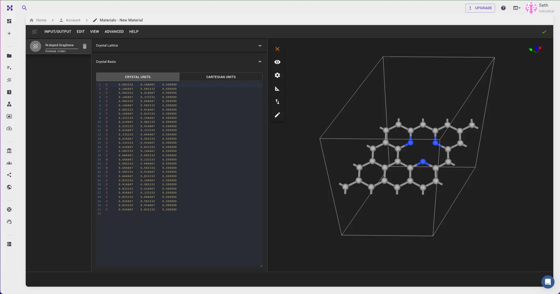Select the measurement ruler tool in the viewer toolbar

pos(277,89)
